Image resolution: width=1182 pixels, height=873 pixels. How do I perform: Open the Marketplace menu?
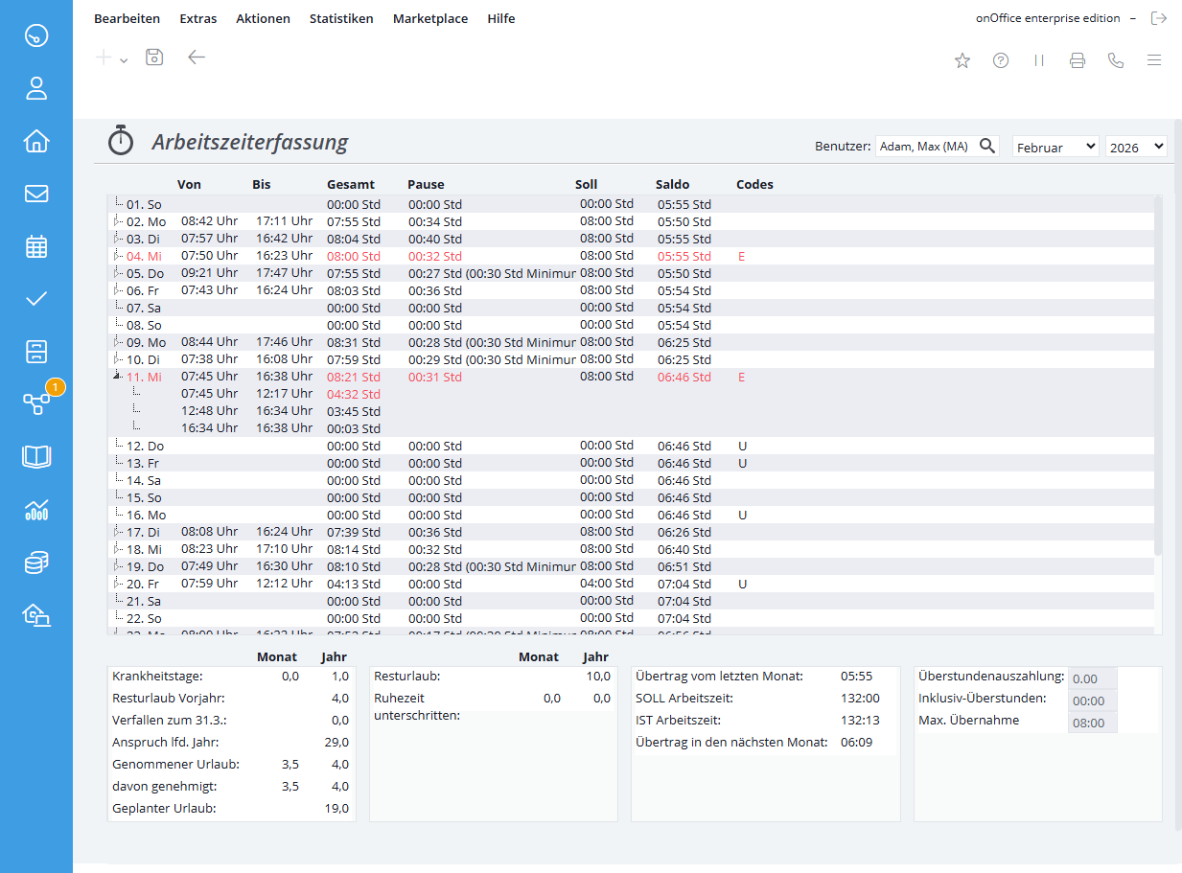tap(430, 18)
